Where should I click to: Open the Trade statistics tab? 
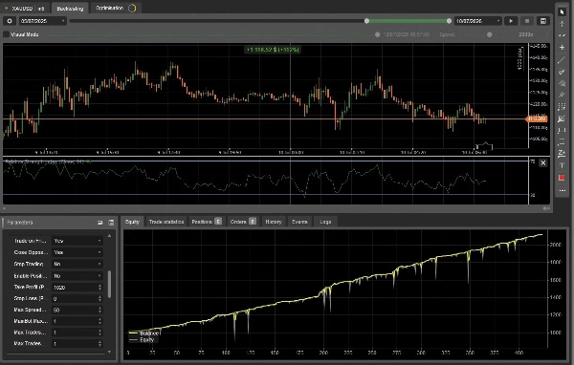point(166,222)
